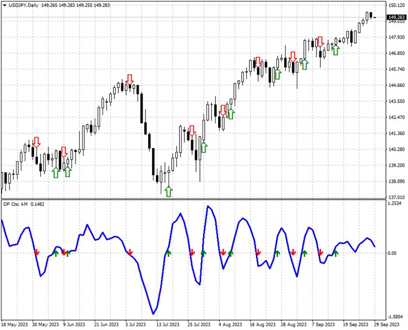Click the 141.360 price axis label
Image resolution: width=408 pixels, height=330 pixels.
click(396, 133)
